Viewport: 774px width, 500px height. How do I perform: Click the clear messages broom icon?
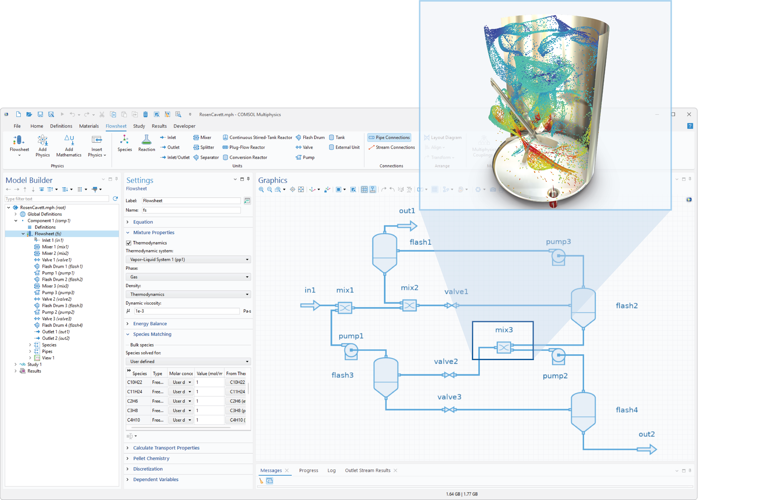tap(261, 481)
